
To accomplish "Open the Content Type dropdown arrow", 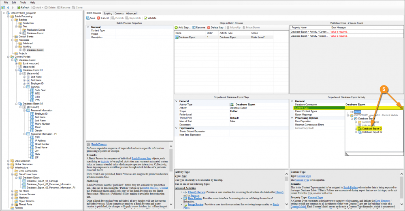I will (401, 108).
